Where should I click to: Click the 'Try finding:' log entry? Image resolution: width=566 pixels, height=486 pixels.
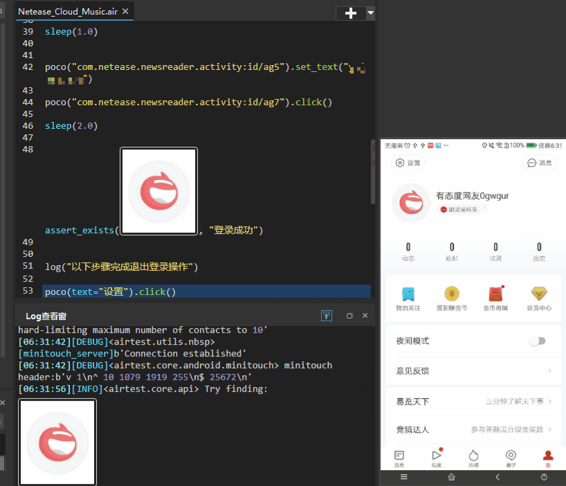point(143,389)
